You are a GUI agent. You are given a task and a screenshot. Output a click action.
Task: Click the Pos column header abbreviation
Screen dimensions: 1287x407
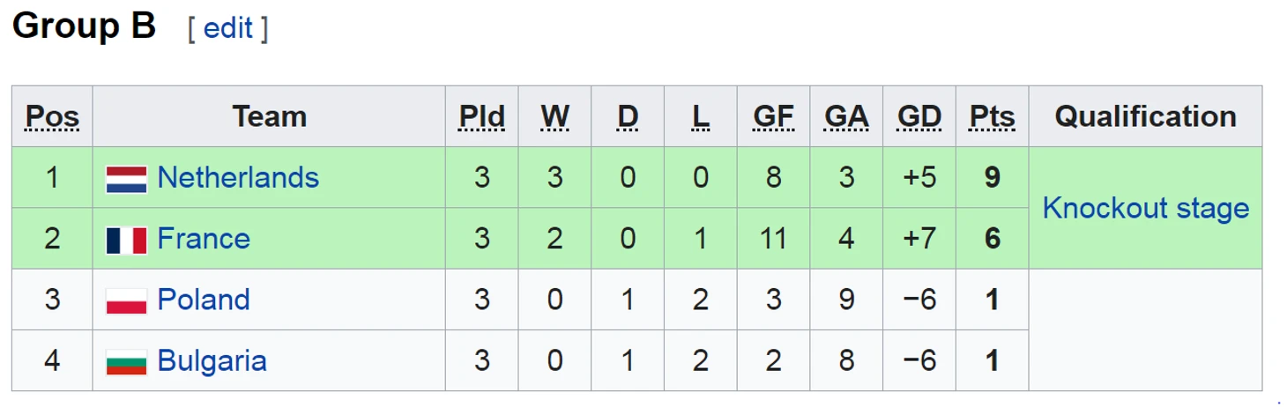pos(52,117)
